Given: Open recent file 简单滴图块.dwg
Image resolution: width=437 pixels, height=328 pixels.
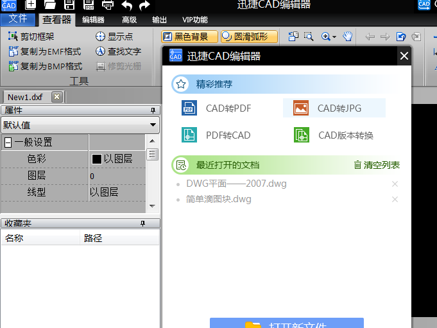Looking at the screenshot, I should [218, 199].
